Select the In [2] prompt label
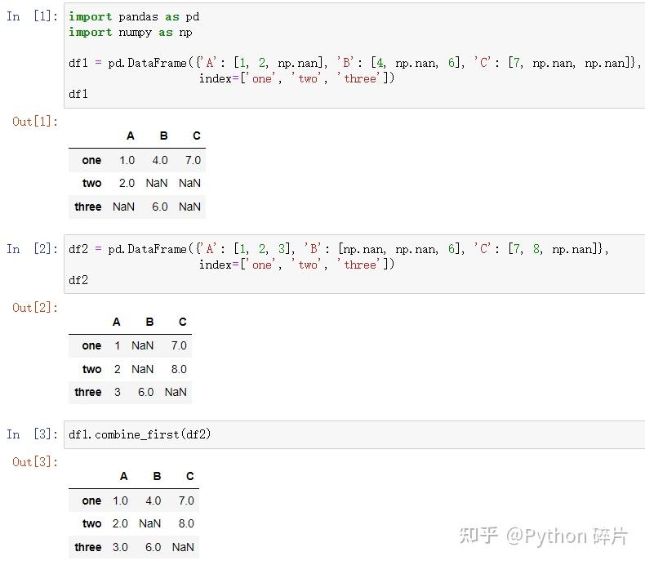Viewport: 645px width, 565px height. coord(33,249)
